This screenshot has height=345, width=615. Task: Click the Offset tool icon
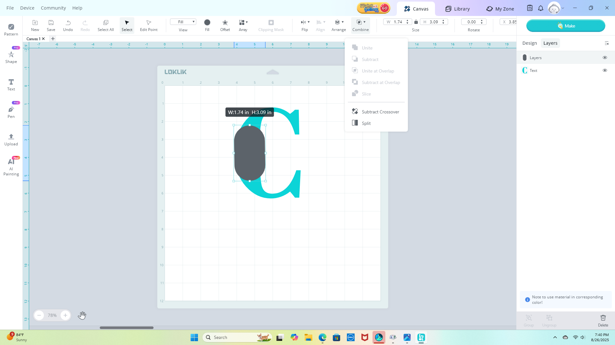[225, 22]
